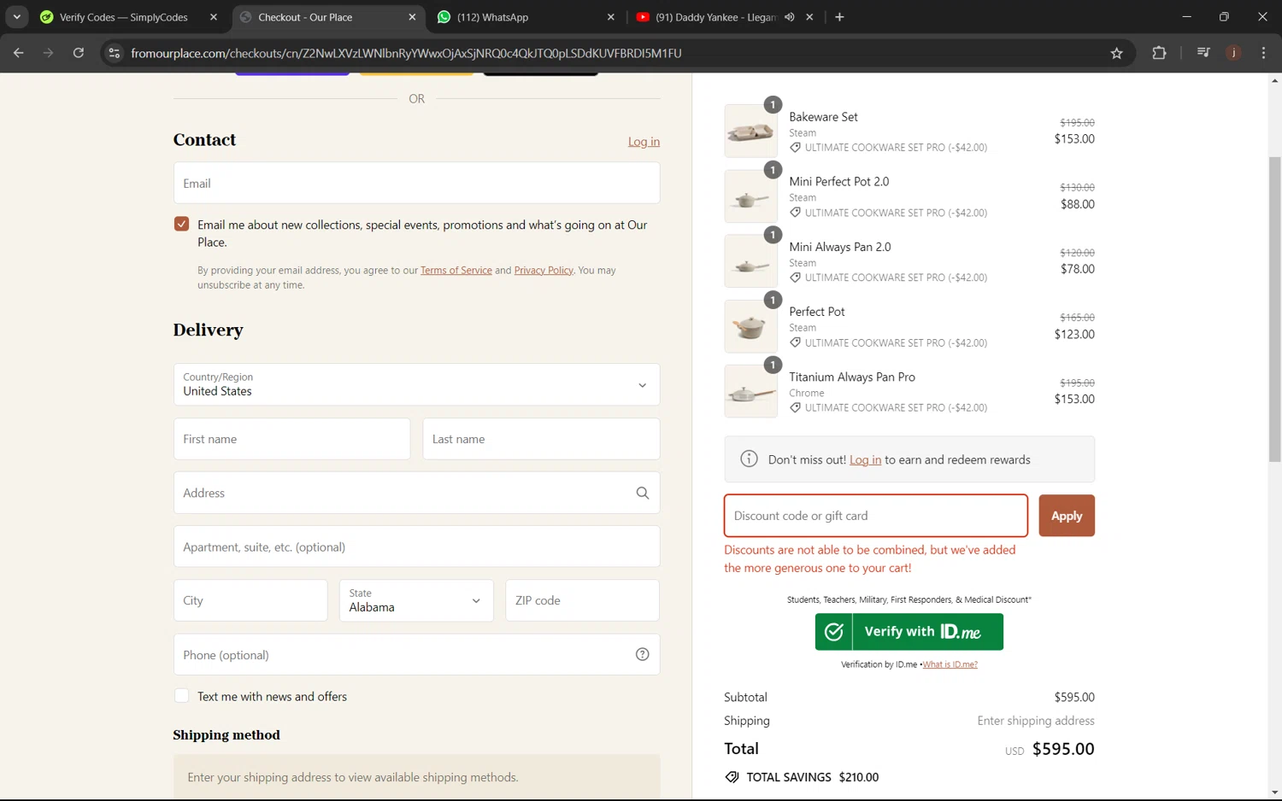This screenshot has height=801, width=1282.
Task: Mute the Daddy Yankee tab audio
Action: [789, 17]
